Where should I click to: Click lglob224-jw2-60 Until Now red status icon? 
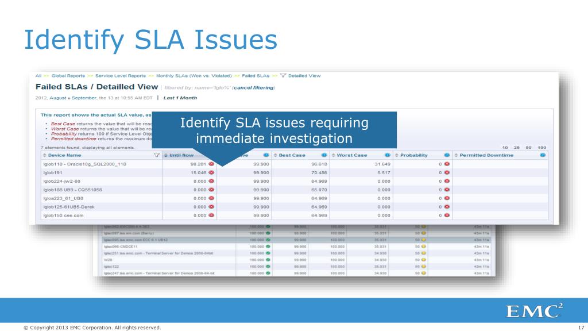211,181
